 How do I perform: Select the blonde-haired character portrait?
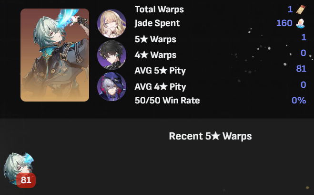coord(112,24)
